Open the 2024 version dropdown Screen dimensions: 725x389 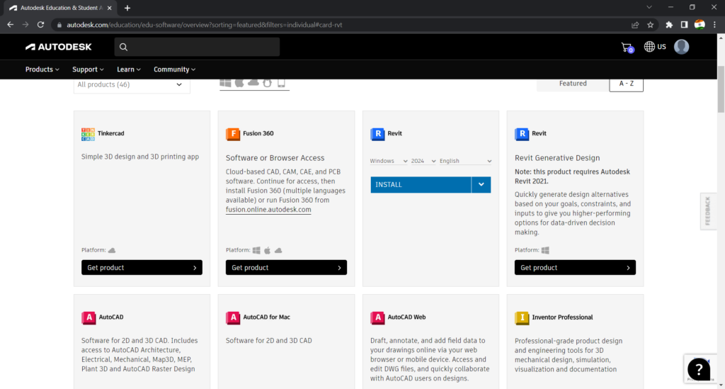[423, 161]
